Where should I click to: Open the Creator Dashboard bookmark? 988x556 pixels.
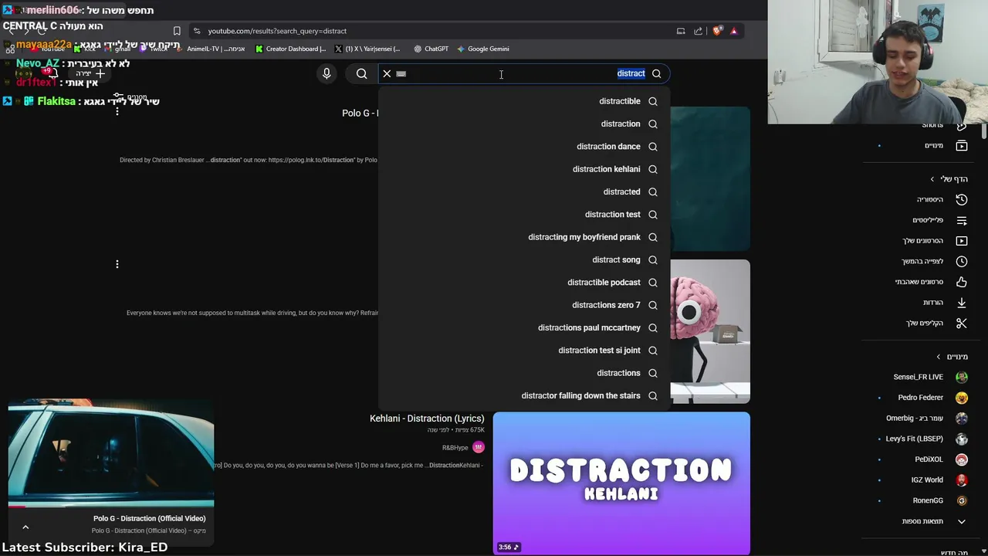point(290,49)
